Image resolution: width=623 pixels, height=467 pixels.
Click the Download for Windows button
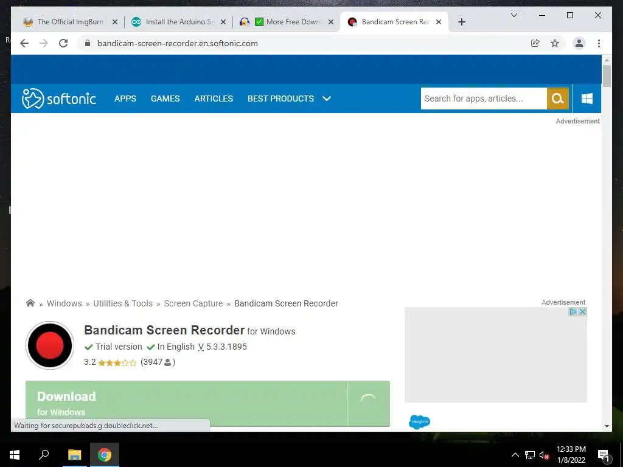pos(207,404)
